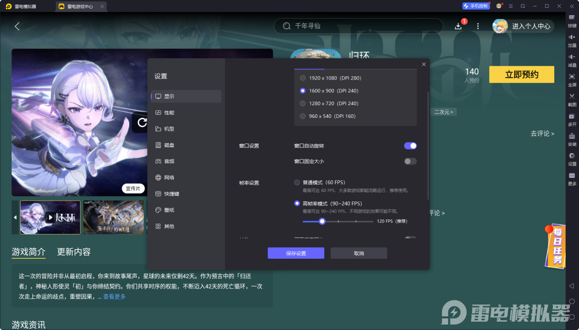Click the 查看更多 read more link
Image resolution: width=579 pixels, height=330 pixels.
tap(114, 297)
